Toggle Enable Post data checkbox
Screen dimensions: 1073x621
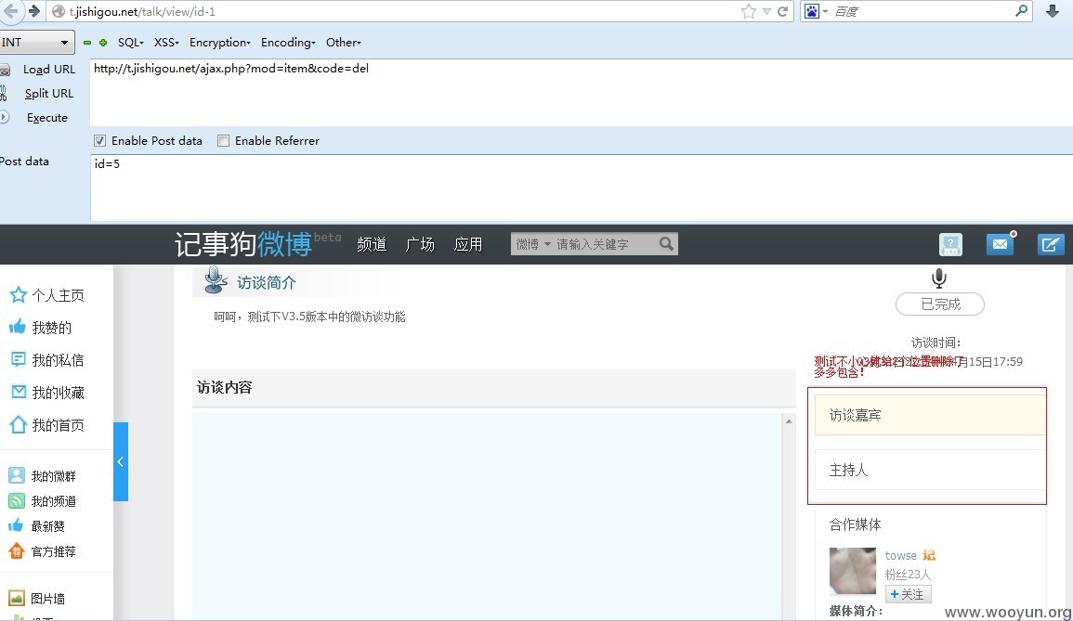click(x=100, y=140)
